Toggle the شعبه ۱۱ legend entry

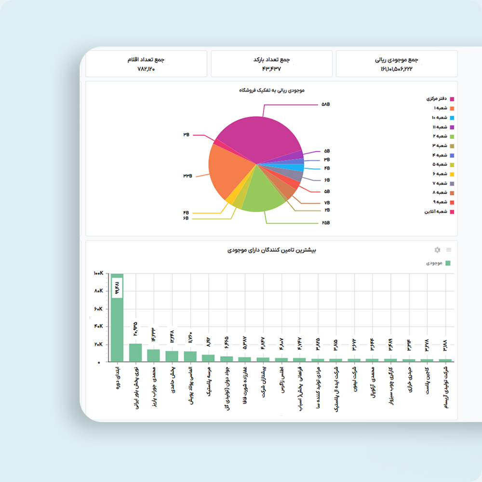(x=443, y=127)
